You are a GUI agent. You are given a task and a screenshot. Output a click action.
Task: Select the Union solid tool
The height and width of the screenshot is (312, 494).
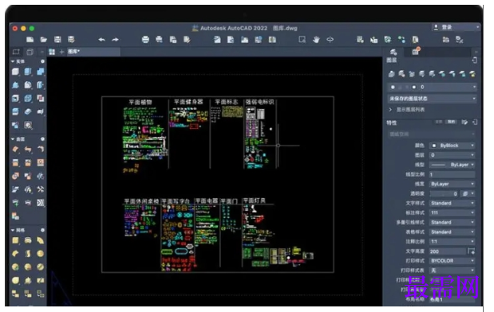point(41,72)
